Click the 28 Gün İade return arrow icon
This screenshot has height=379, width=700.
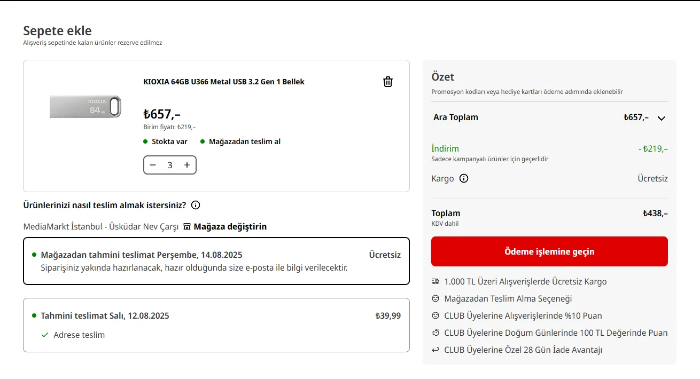click(x=435, y=350)
